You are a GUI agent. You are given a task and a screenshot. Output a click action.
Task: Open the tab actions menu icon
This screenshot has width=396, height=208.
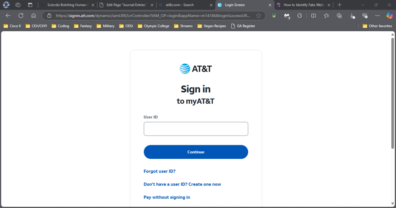pos(30,5)
